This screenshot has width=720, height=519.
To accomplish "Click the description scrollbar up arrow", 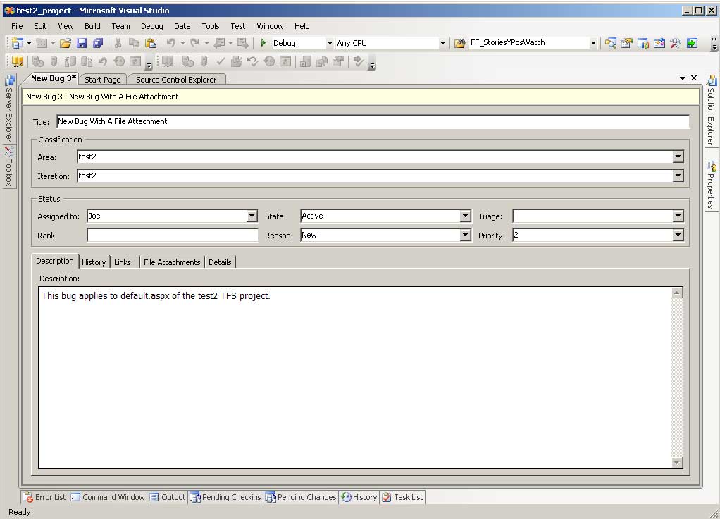I will coord(676,293).
